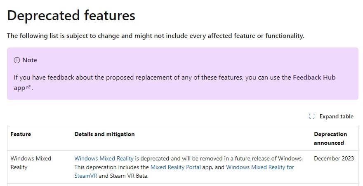
Task: Click the Deprecated features heading
Action: coord(71,16)
